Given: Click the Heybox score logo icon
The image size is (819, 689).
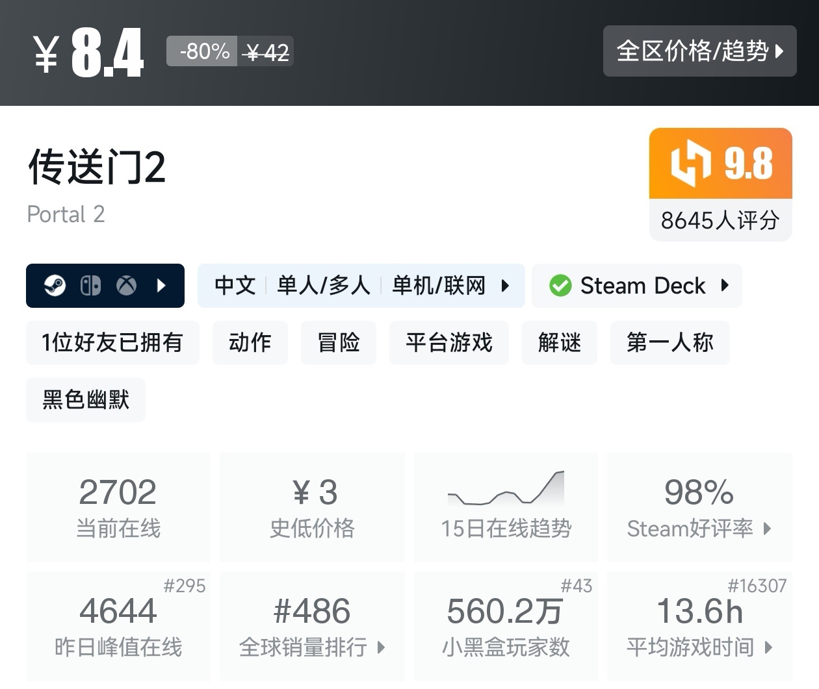Looking at the screenshot, I should (x=691, y=163).
